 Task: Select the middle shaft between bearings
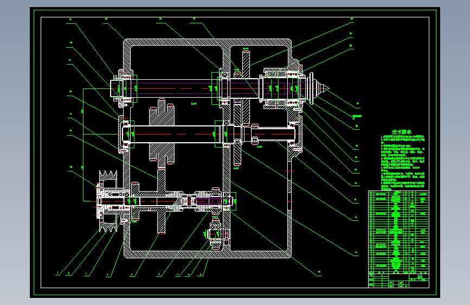point(175,134)
